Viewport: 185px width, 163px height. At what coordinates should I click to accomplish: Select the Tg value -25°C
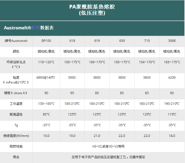pyautogui.click(x=46, y=125)
